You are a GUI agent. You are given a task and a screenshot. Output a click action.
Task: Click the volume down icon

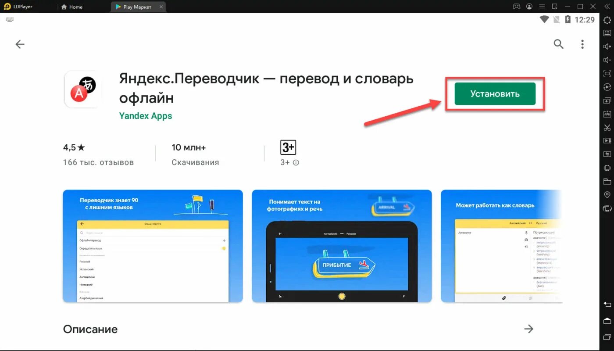pos(607,60)
